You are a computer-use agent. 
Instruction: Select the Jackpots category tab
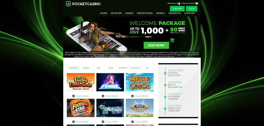pos(135,68)
